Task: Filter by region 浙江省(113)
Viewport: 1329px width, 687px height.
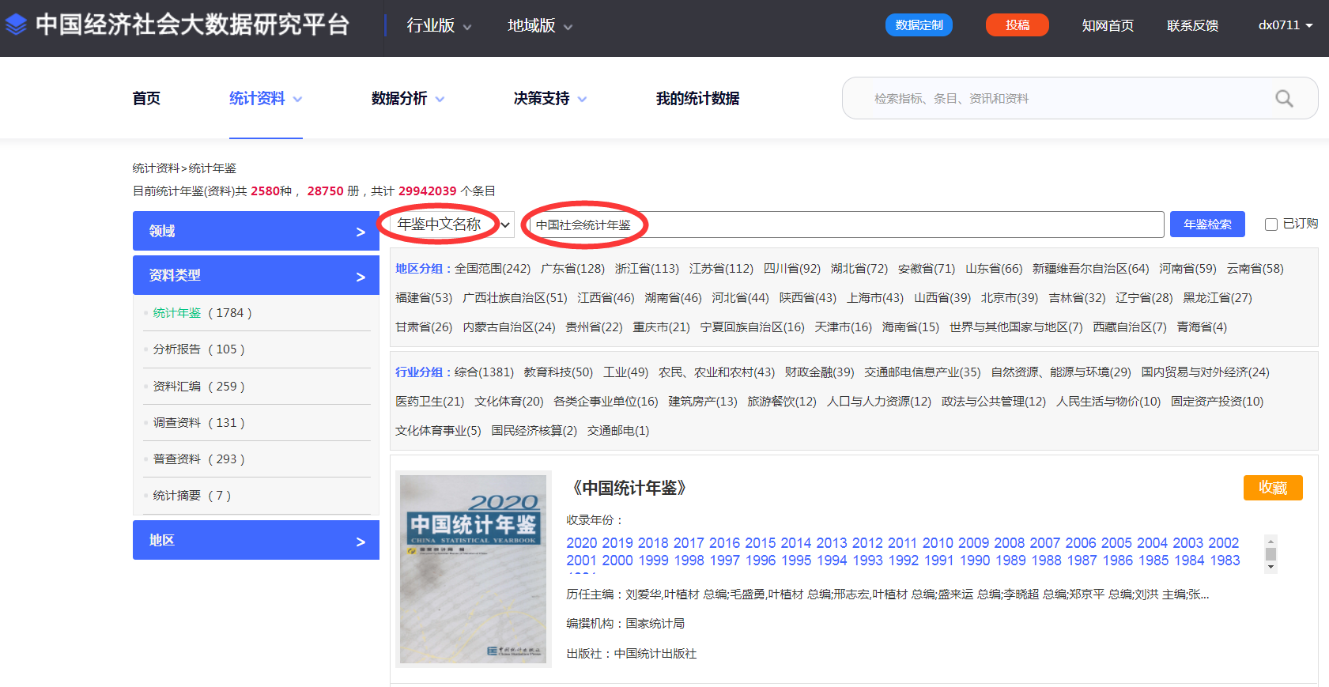Action: [x=647, y=269]
